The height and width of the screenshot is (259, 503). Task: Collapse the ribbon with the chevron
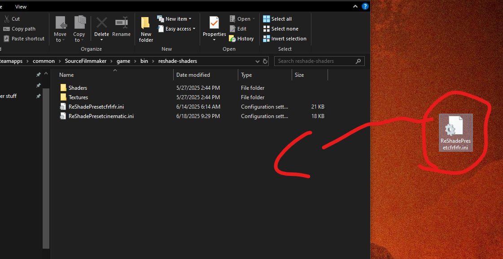coord(355,6)
